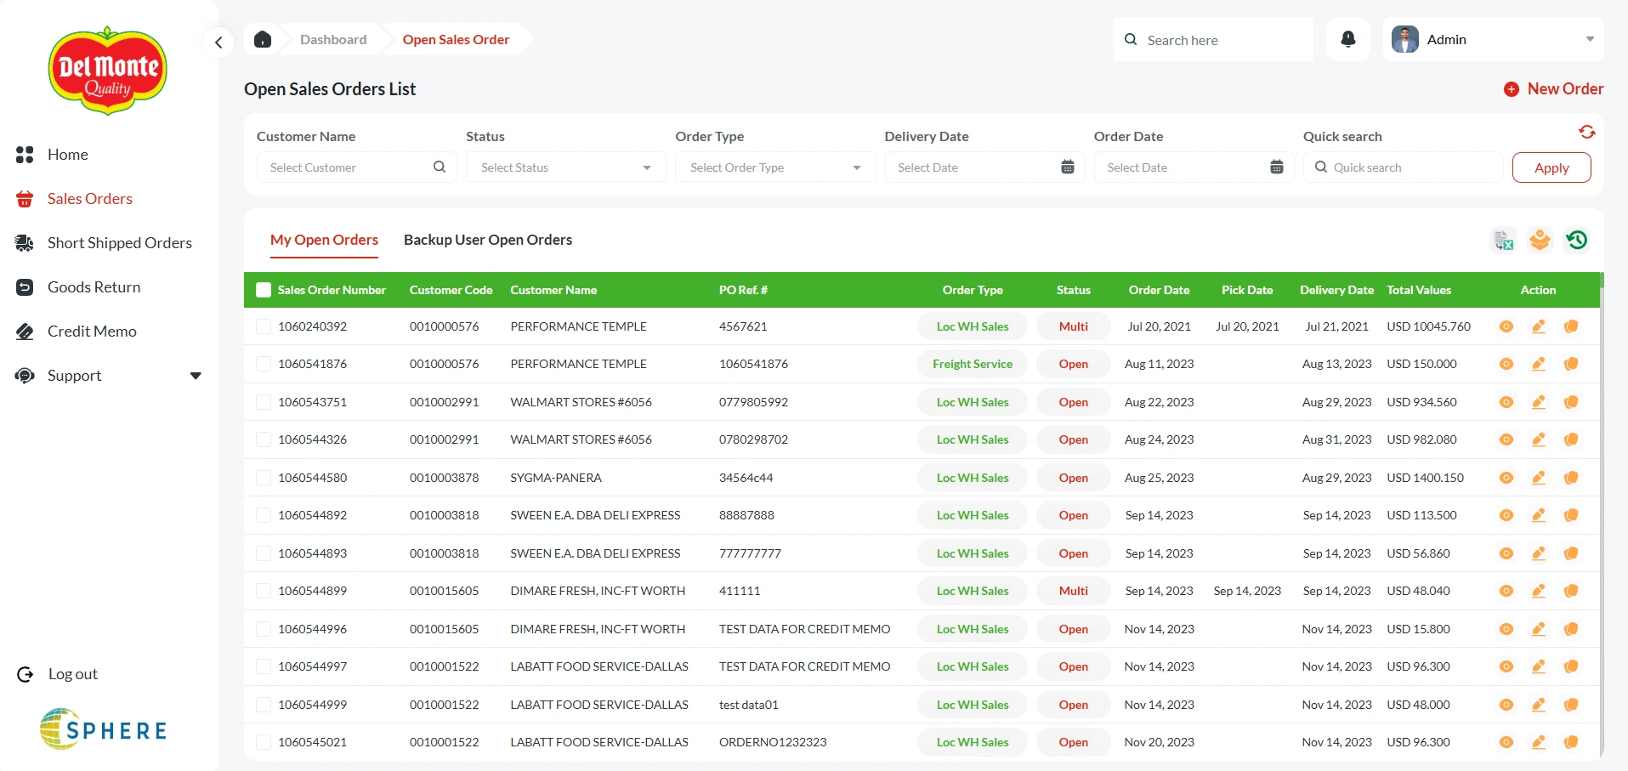The width and height of the screenshot is (1628, 771).
Task: Click the edit icon for order 1060240392
Action: 1538,326
